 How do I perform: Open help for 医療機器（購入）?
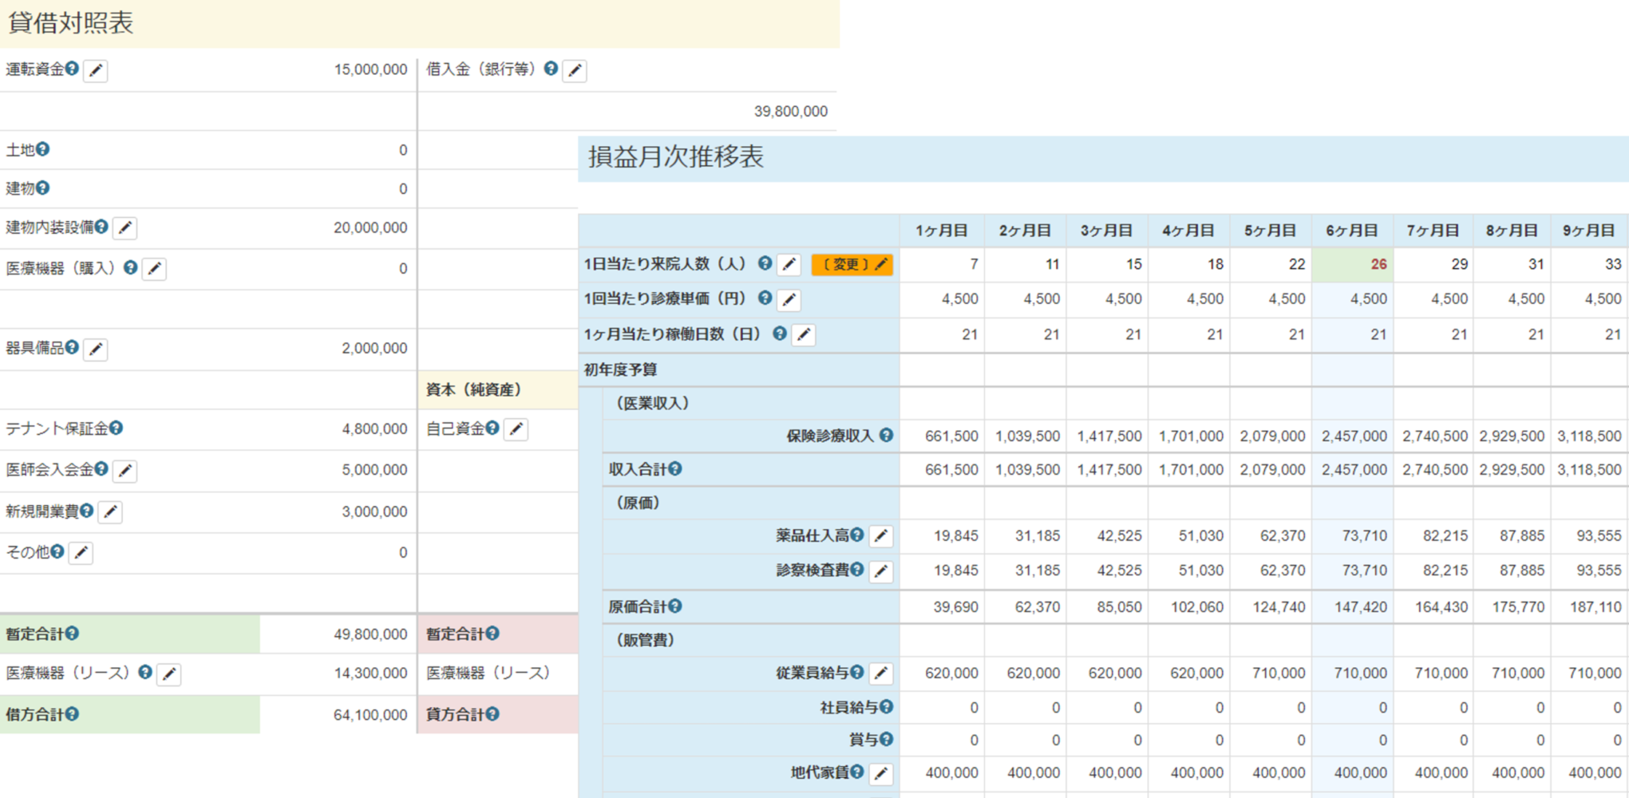point(130,267)
